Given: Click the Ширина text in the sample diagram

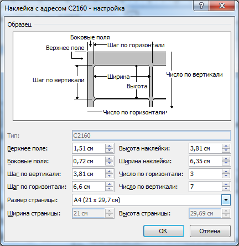Looking at the screenshot, I should [x=118, y=77].
